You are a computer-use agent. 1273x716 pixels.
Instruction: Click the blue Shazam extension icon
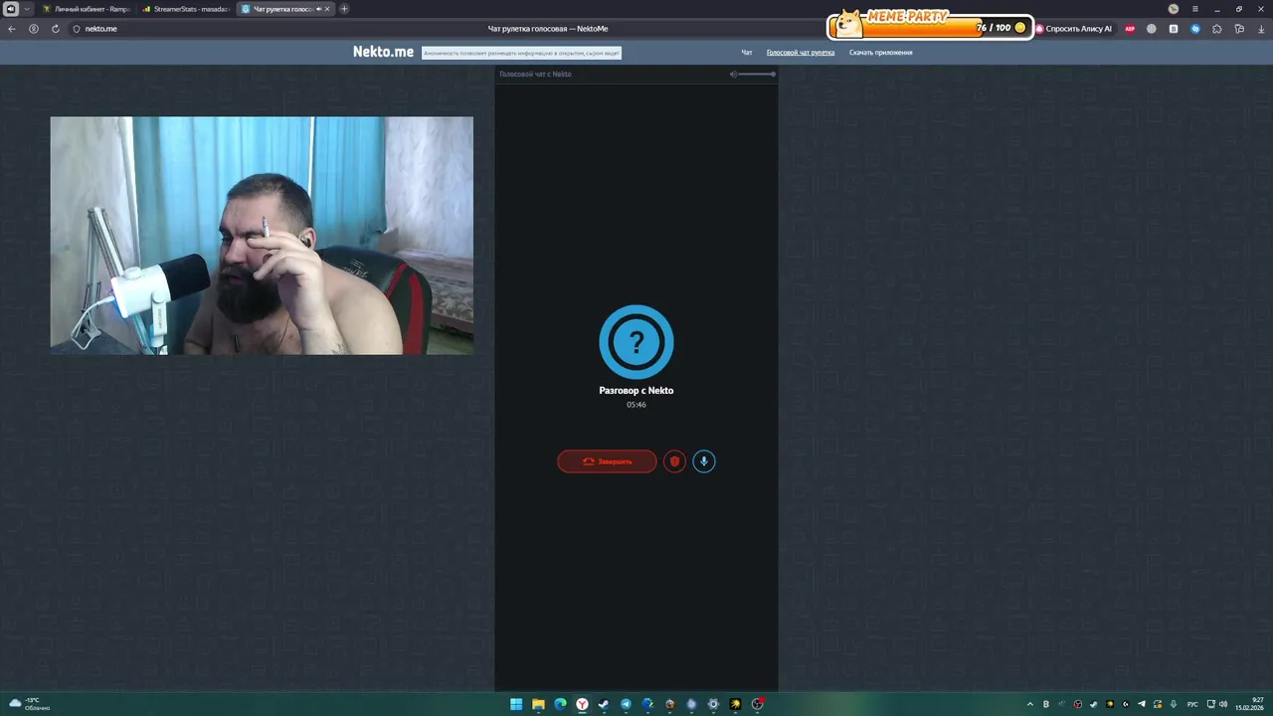[1195, 29]
